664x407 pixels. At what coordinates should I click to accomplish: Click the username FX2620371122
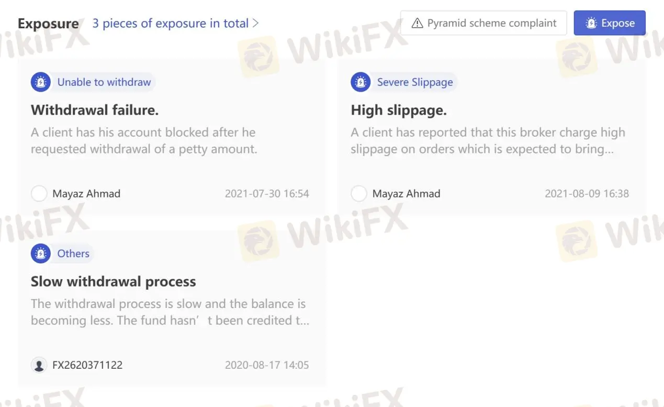click(x=87, y=365)
